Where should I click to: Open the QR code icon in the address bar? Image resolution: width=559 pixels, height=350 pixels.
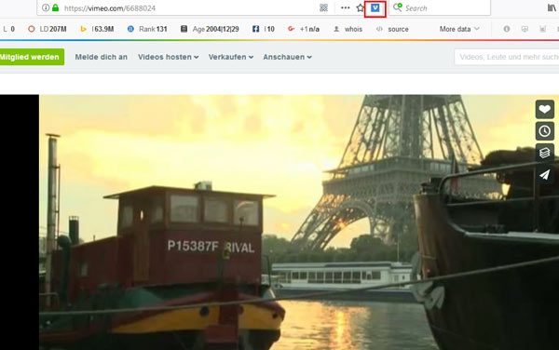323,7
